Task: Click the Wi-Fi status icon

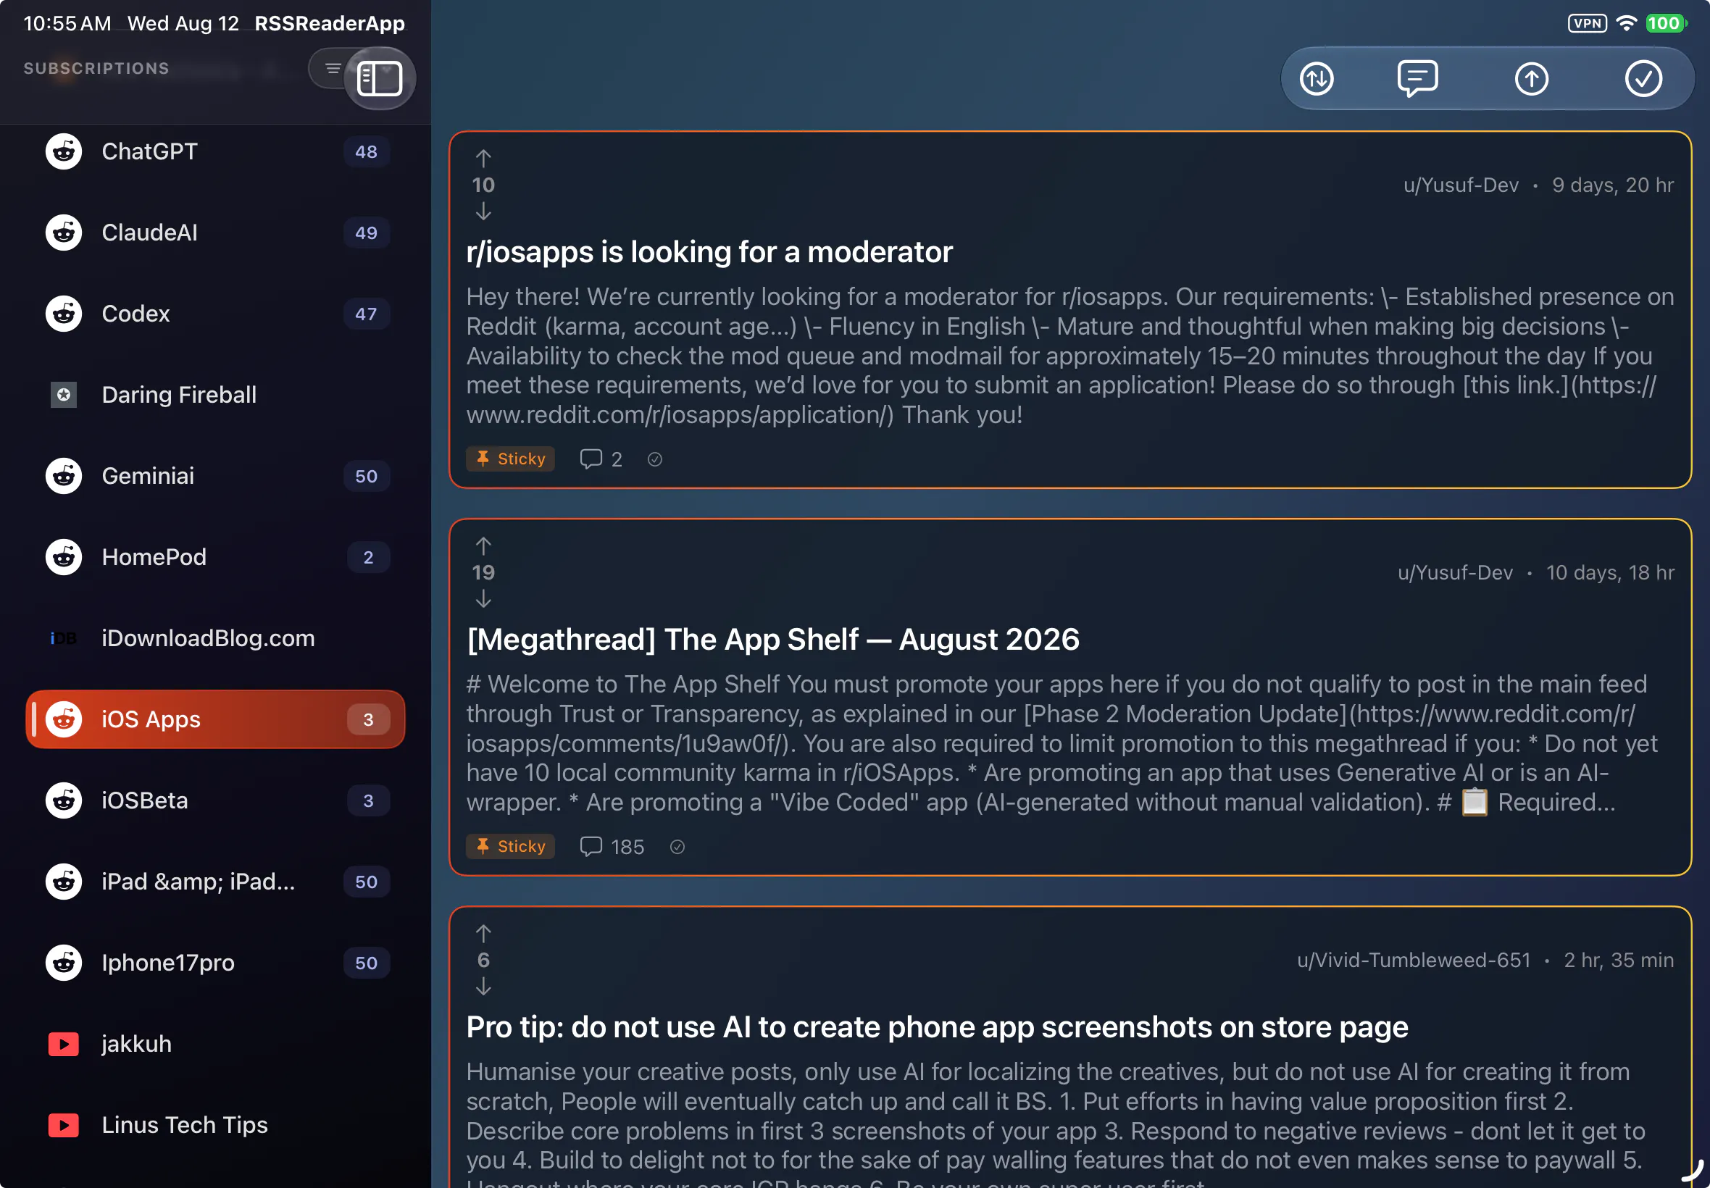Action: tap(1627, 23)
